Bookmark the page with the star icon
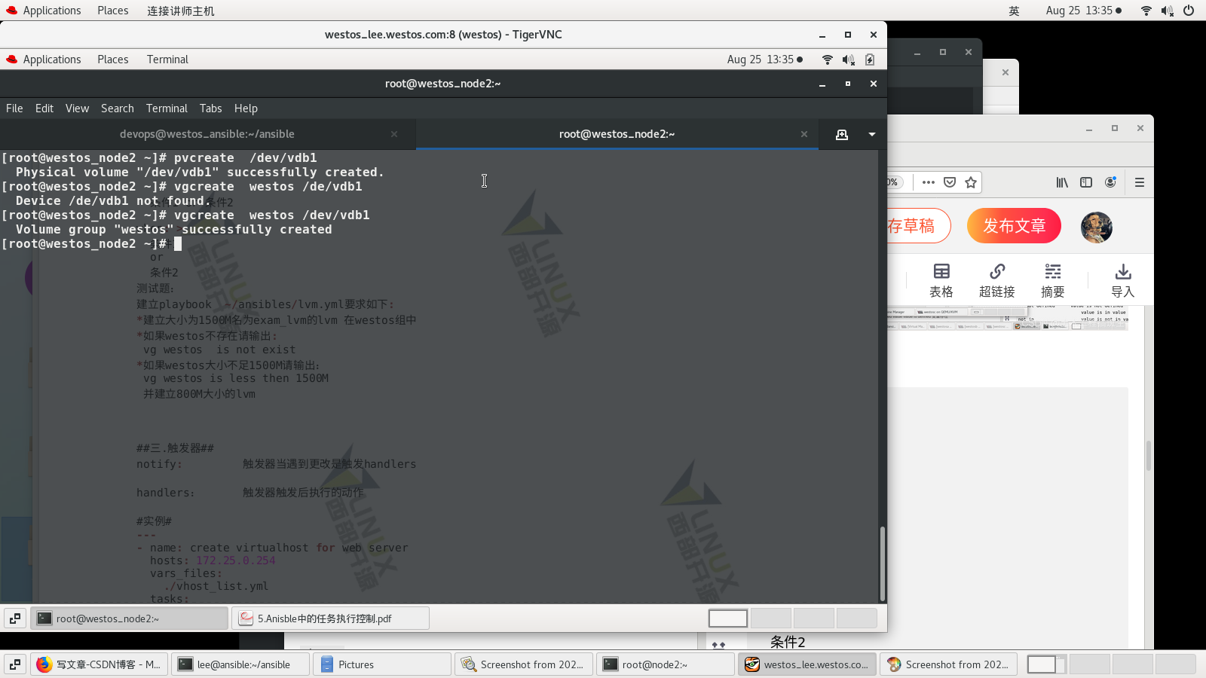This screenshot has height=678, width=1206. [971, 182]
